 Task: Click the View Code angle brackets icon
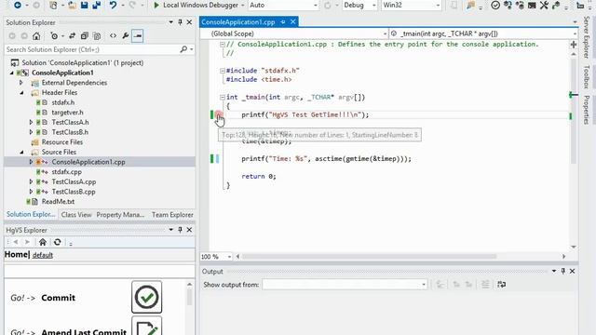click(x=113, y=35)
